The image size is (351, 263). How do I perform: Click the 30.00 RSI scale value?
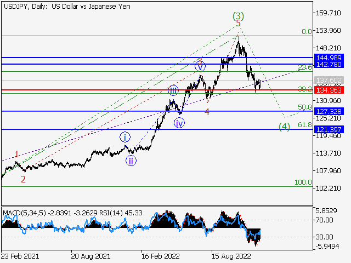(x=324, y=237)
